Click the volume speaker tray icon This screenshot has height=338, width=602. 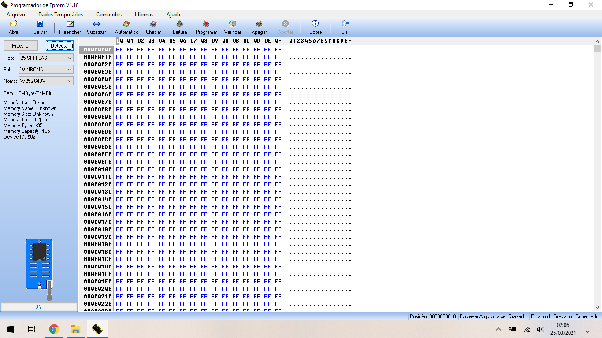coord(541,329)
